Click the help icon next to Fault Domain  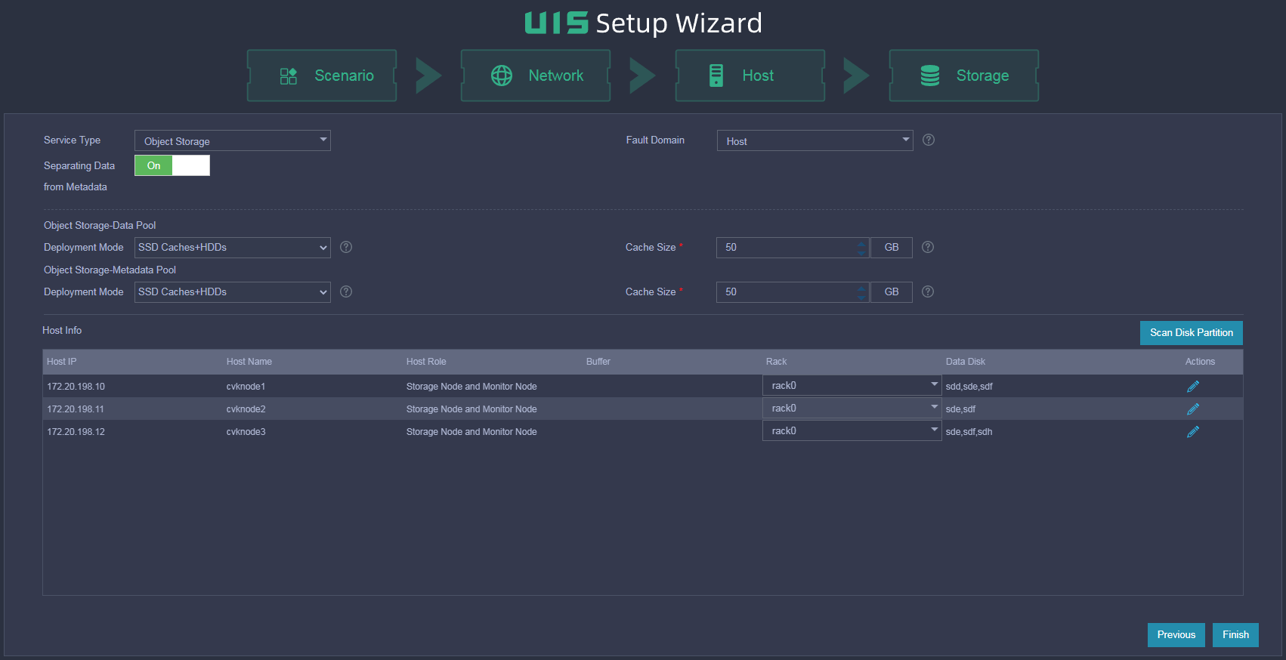(x=929, y=140)
